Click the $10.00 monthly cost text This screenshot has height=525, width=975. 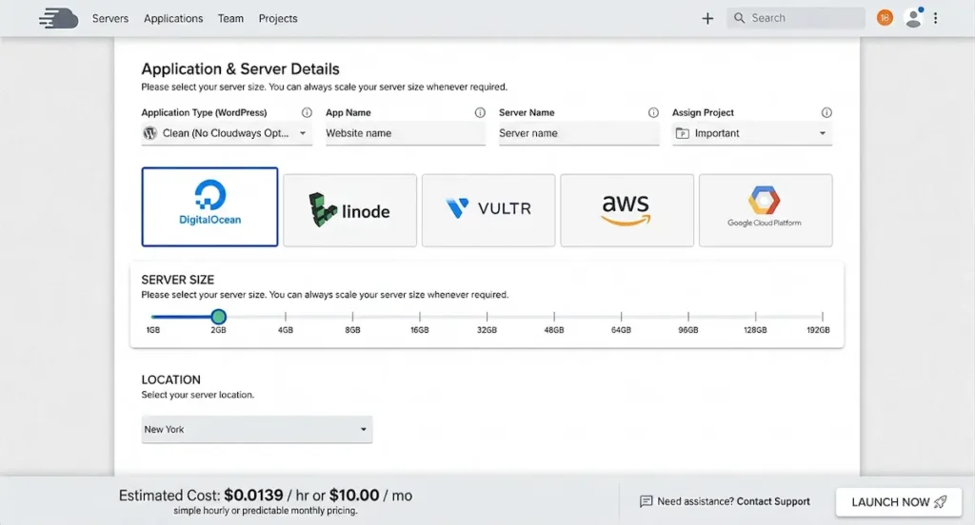[354, 496]
